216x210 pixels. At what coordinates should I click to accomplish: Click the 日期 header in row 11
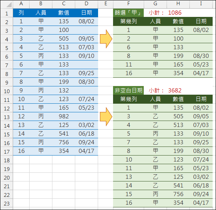coord(201,99)
